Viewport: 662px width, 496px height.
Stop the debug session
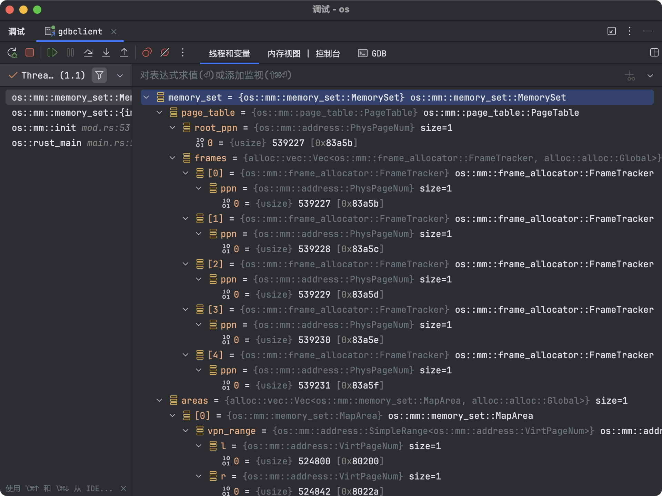pos(30,53)
